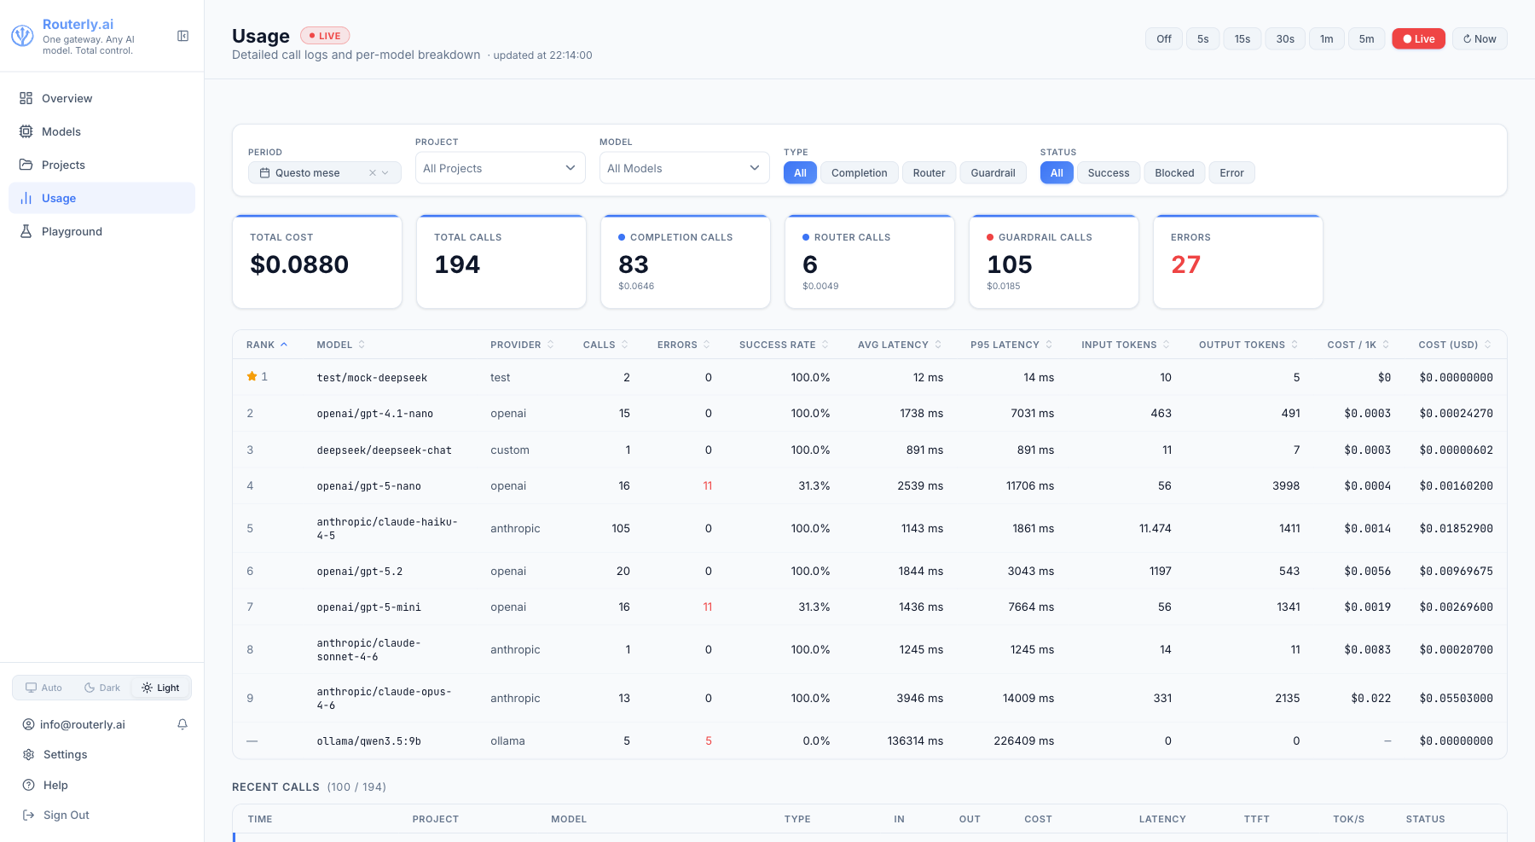Sort table by Model column
The image size is (1535, 842).
coord(340,345)
